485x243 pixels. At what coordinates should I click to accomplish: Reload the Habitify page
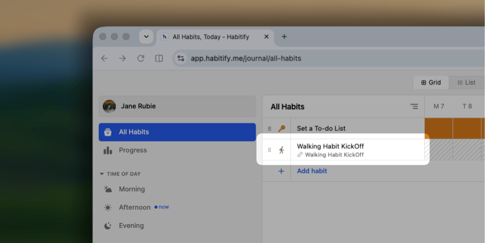point(141,59)
